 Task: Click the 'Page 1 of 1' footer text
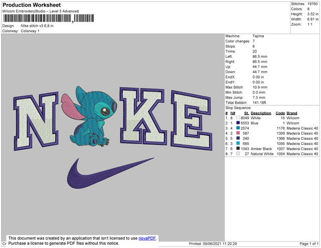(309, 244)
